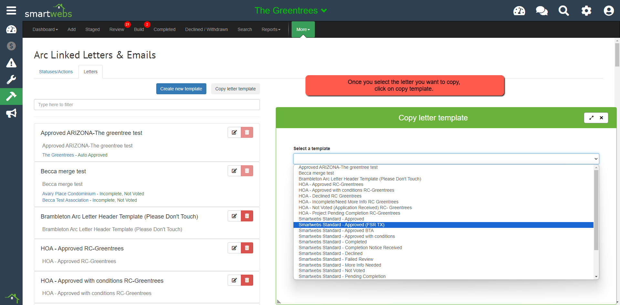Edit the Brambleton Arc Letter Header Template
Viewport: 620px width, 305px height.
(234, 216)
